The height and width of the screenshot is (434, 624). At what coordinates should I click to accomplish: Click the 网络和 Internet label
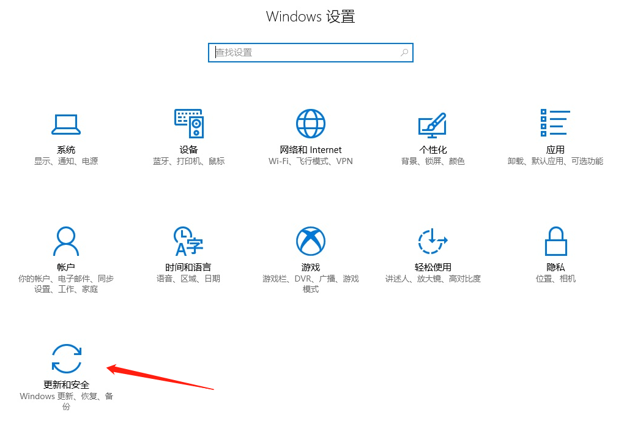[x=310, y=150]
